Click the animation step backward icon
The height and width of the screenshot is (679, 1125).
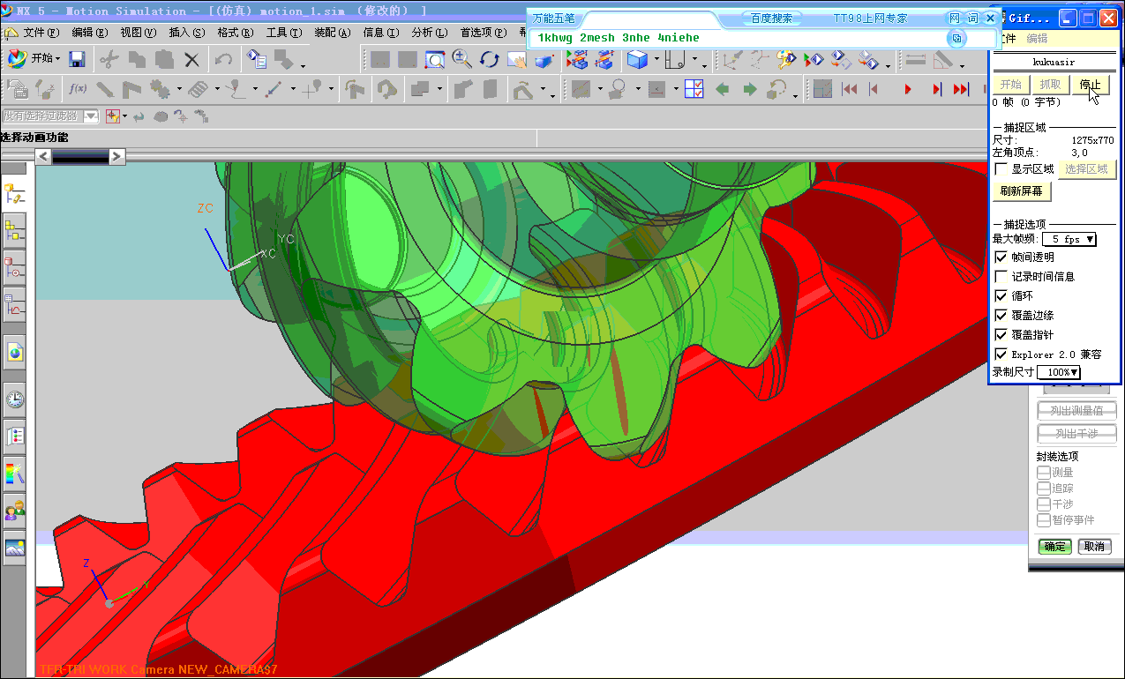pyautogui.click(x=874, y=88)
